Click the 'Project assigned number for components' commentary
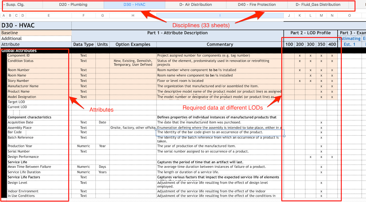The width and height of the screenshot is (366, 202). click(220, 56)
